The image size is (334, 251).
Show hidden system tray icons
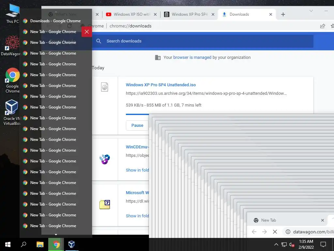click(276, 244)
